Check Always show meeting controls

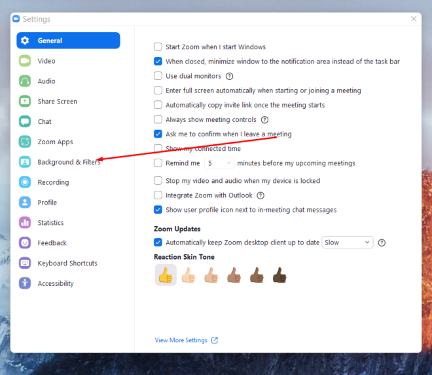pyautogui.click(x=158, y=119)
